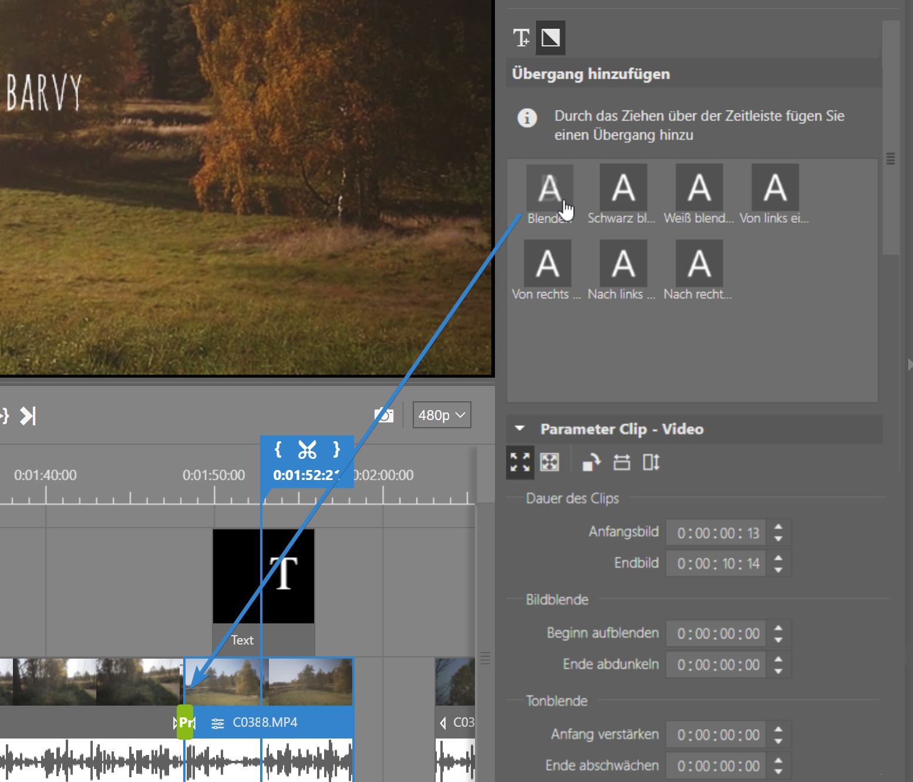913x782 pixels.
Task: Select the fill-frame icon in clip parameters
Action: click(550, 462)
